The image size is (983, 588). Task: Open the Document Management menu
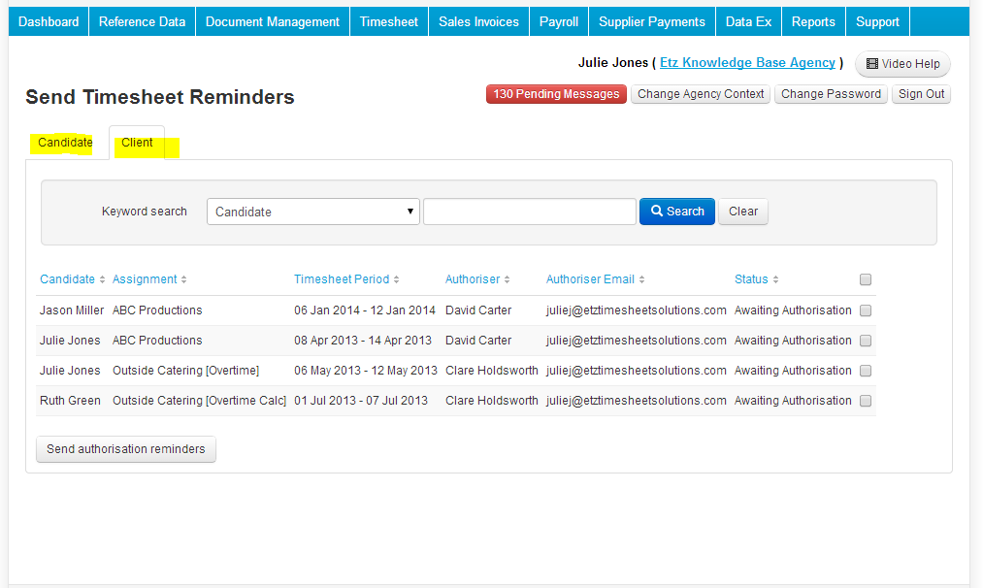click(x=273, y=22)
